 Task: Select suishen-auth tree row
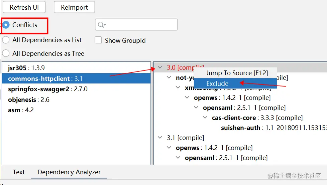[274, 128]
